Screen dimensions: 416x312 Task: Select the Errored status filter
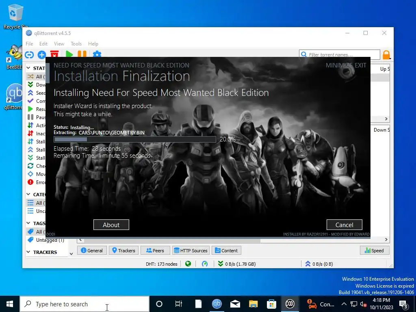pyautogui.click(x=36, y=182)
